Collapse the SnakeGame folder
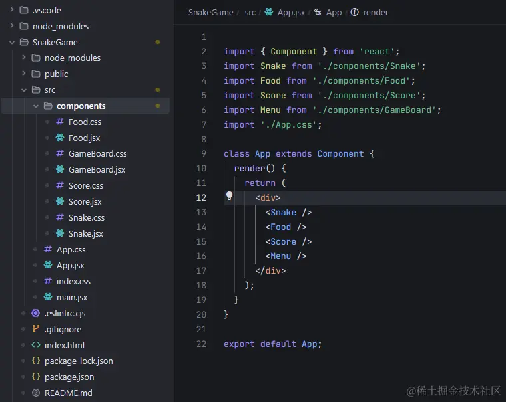506x402 pixels. click(12, 42)
